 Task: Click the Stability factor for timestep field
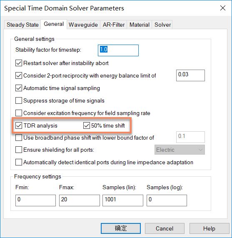click(118, 50)
